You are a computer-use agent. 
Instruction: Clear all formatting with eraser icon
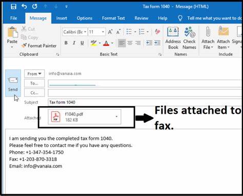tap(157, 32)
